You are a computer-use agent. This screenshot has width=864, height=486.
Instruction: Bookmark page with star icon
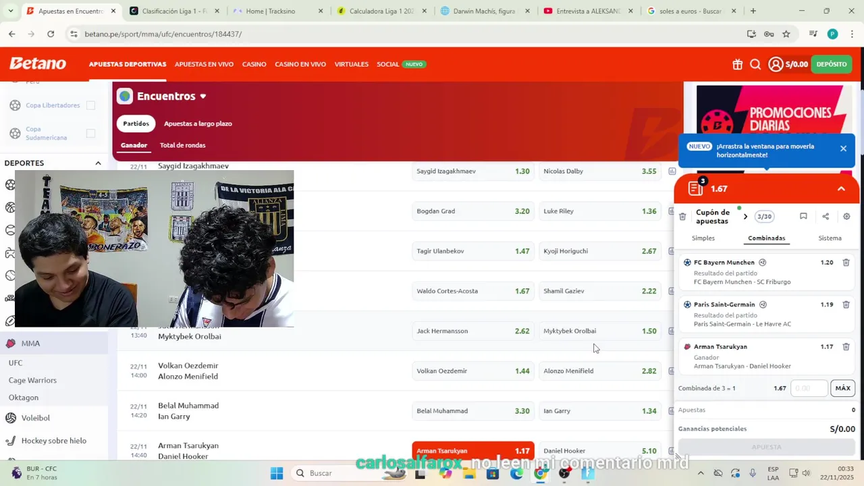[786, 34]
